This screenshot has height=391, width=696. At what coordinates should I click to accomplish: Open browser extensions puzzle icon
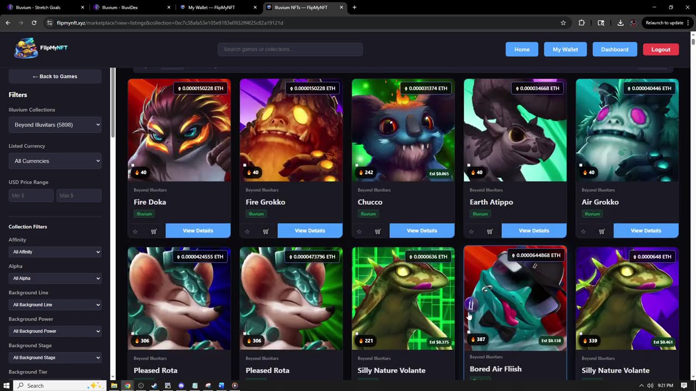582,23
